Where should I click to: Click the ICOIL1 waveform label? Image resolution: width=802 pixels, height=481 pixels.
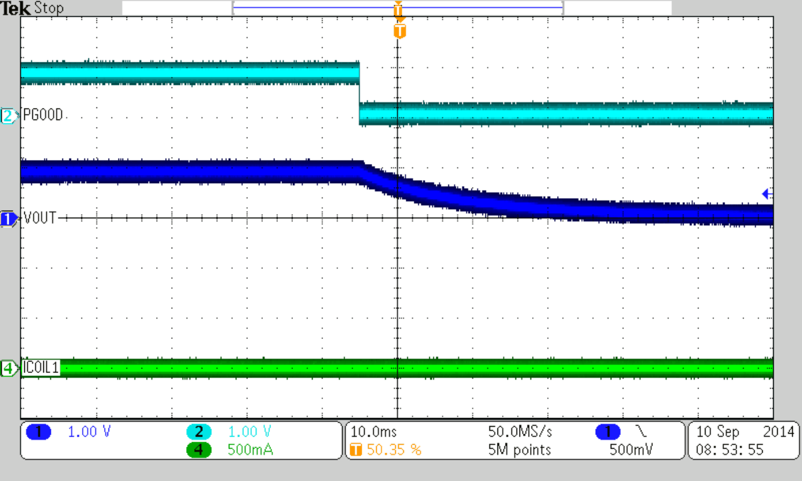coord(40,368)
